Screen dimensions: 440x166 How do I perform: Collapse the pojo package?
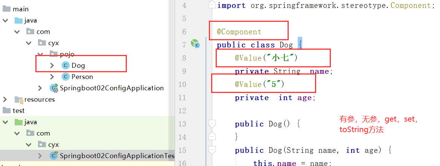(x=40, y=54)
